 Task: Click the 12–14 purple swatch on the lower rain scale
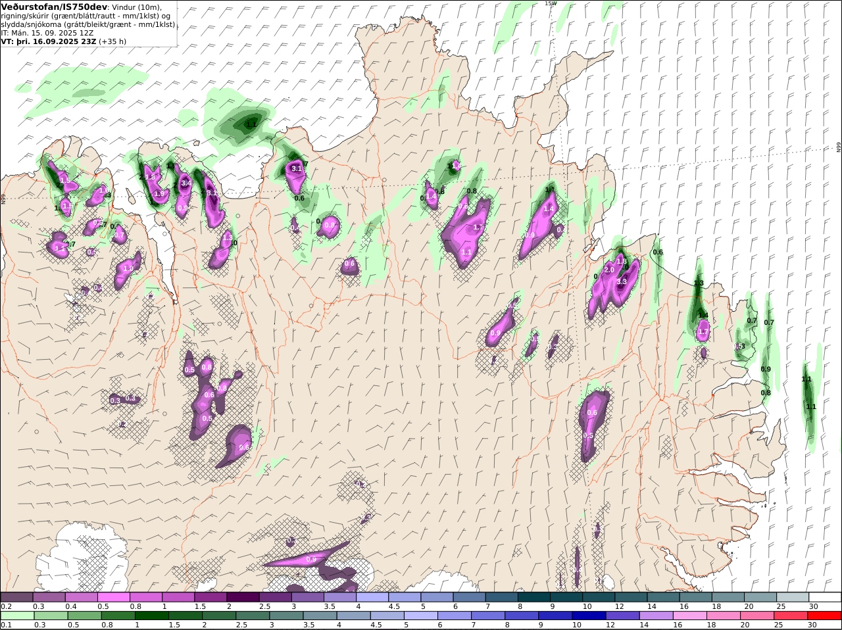pos(623,616)
